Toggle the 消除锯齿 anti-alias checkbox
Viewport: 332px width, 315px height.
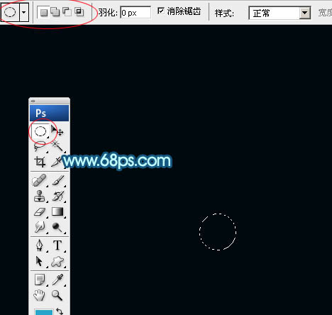coord(161,11)
